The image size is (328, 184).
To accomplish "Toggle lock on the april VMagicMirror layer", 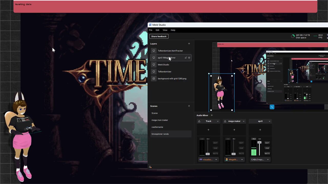I will click(x=186, y=58).
